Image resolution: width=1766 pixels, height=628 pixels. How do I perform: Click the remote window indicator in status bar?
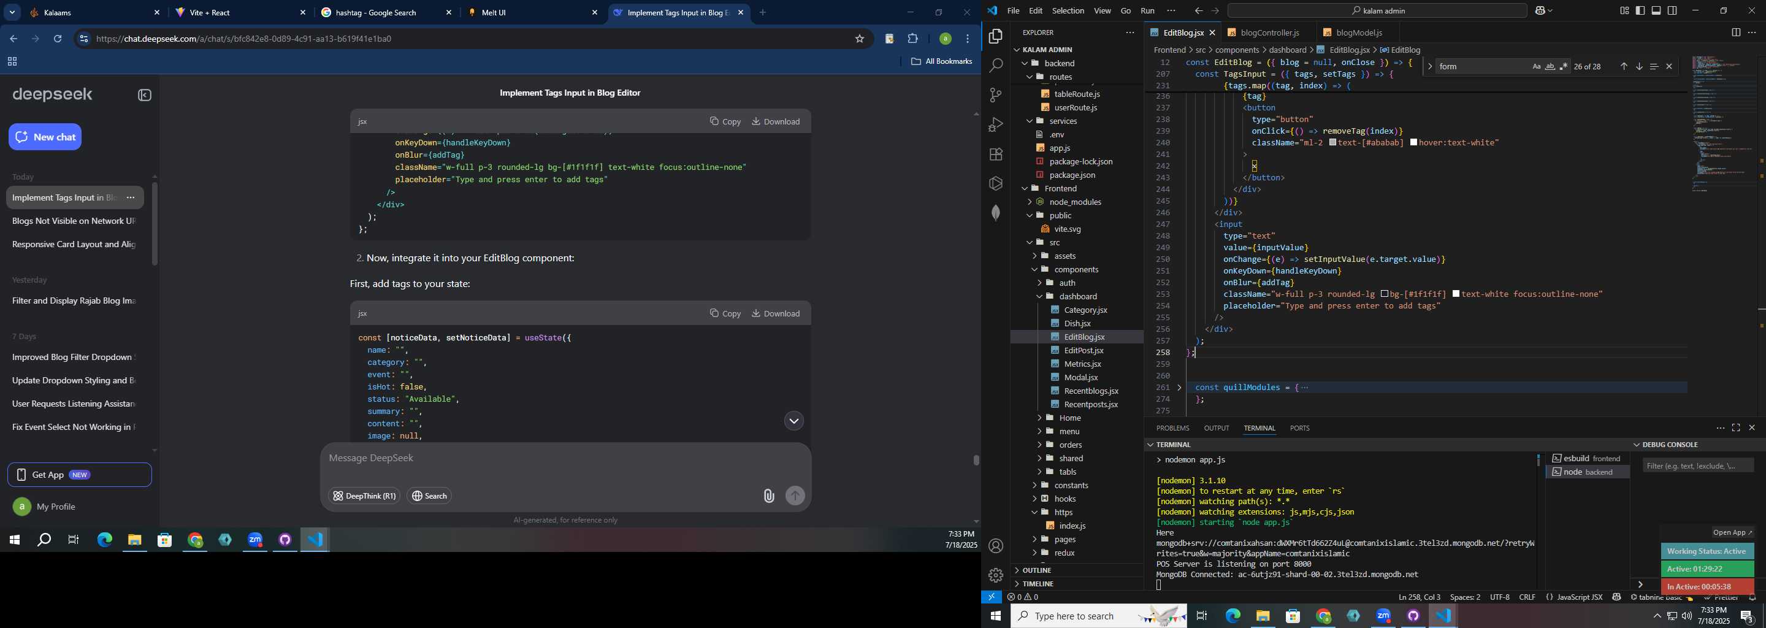[992, 597]
